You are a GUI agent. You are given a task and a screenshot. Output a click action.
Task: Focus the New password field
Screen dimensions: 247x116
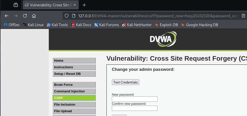135,99
